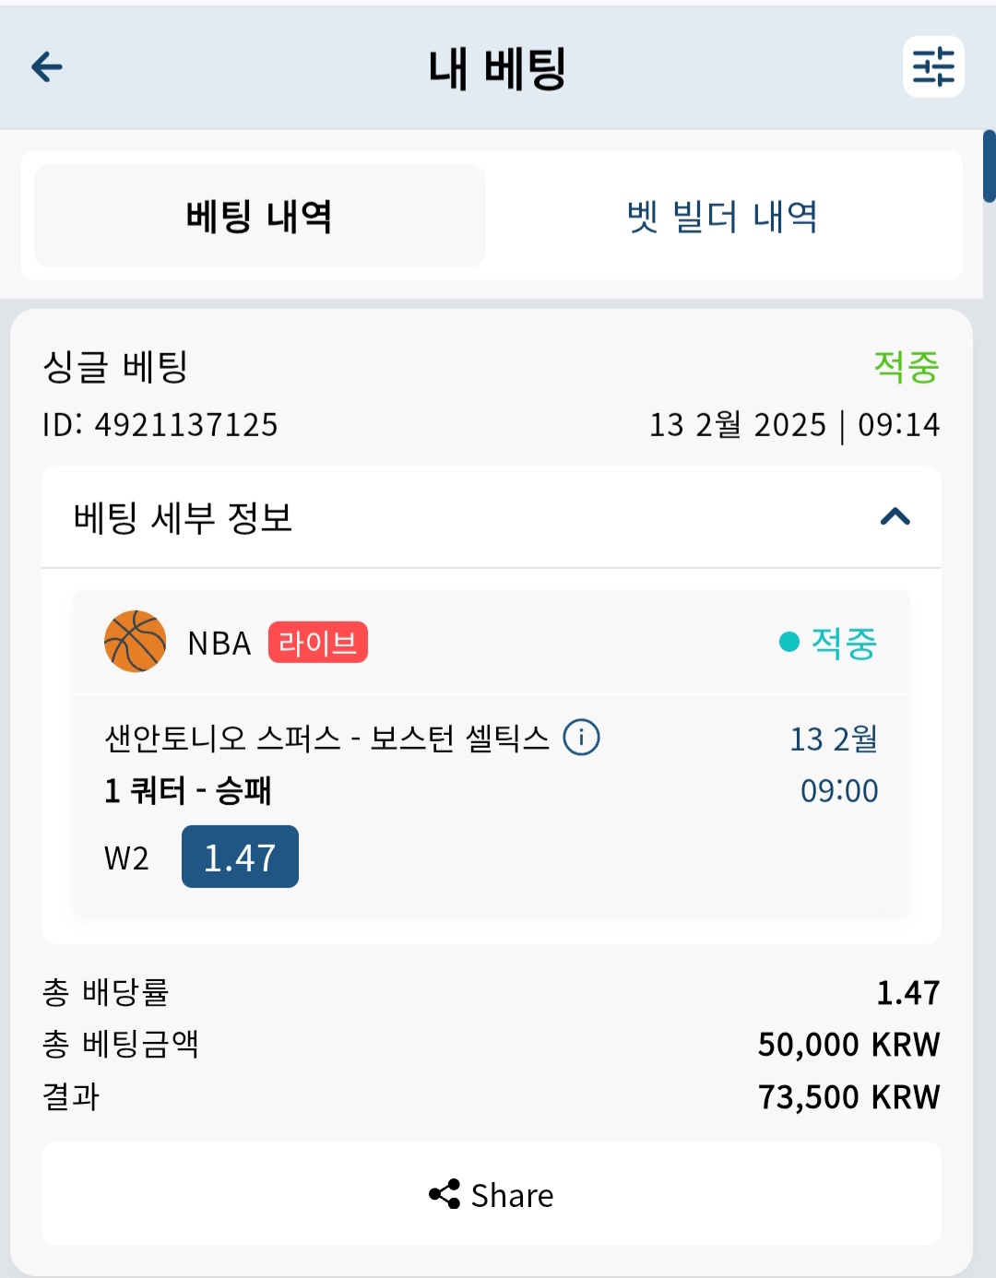Toggle the 베팅 세부 정보 section header

492,517
